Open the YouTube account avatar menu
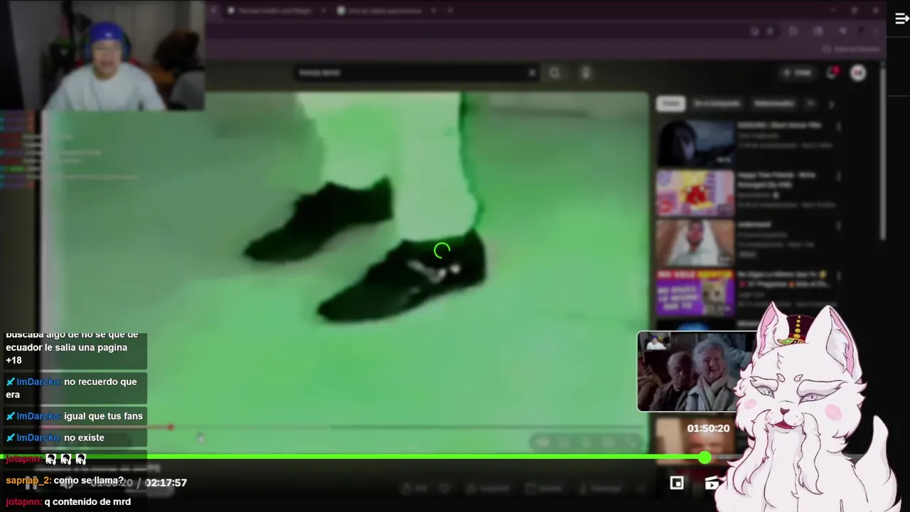910x512 pixels. click(x=858, y=73)
